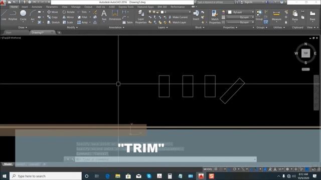Expand the Draw panel
Image resolution: width=321 pixels, height=180 pixels.
23,27
